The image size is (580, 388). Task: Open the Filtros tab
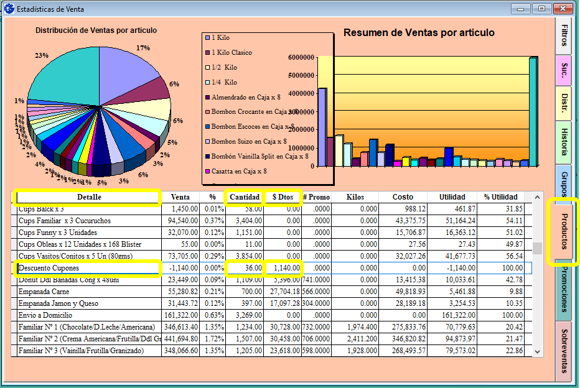point(564,35)
